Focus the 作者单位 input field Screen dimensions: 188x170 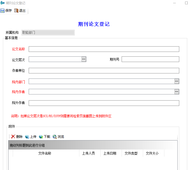[104, 71]
